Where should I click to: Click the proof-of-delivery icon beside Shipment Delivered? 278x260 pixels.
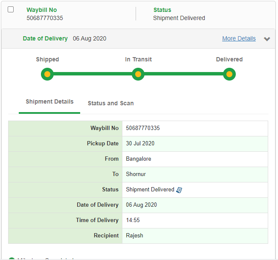point(179,190)
